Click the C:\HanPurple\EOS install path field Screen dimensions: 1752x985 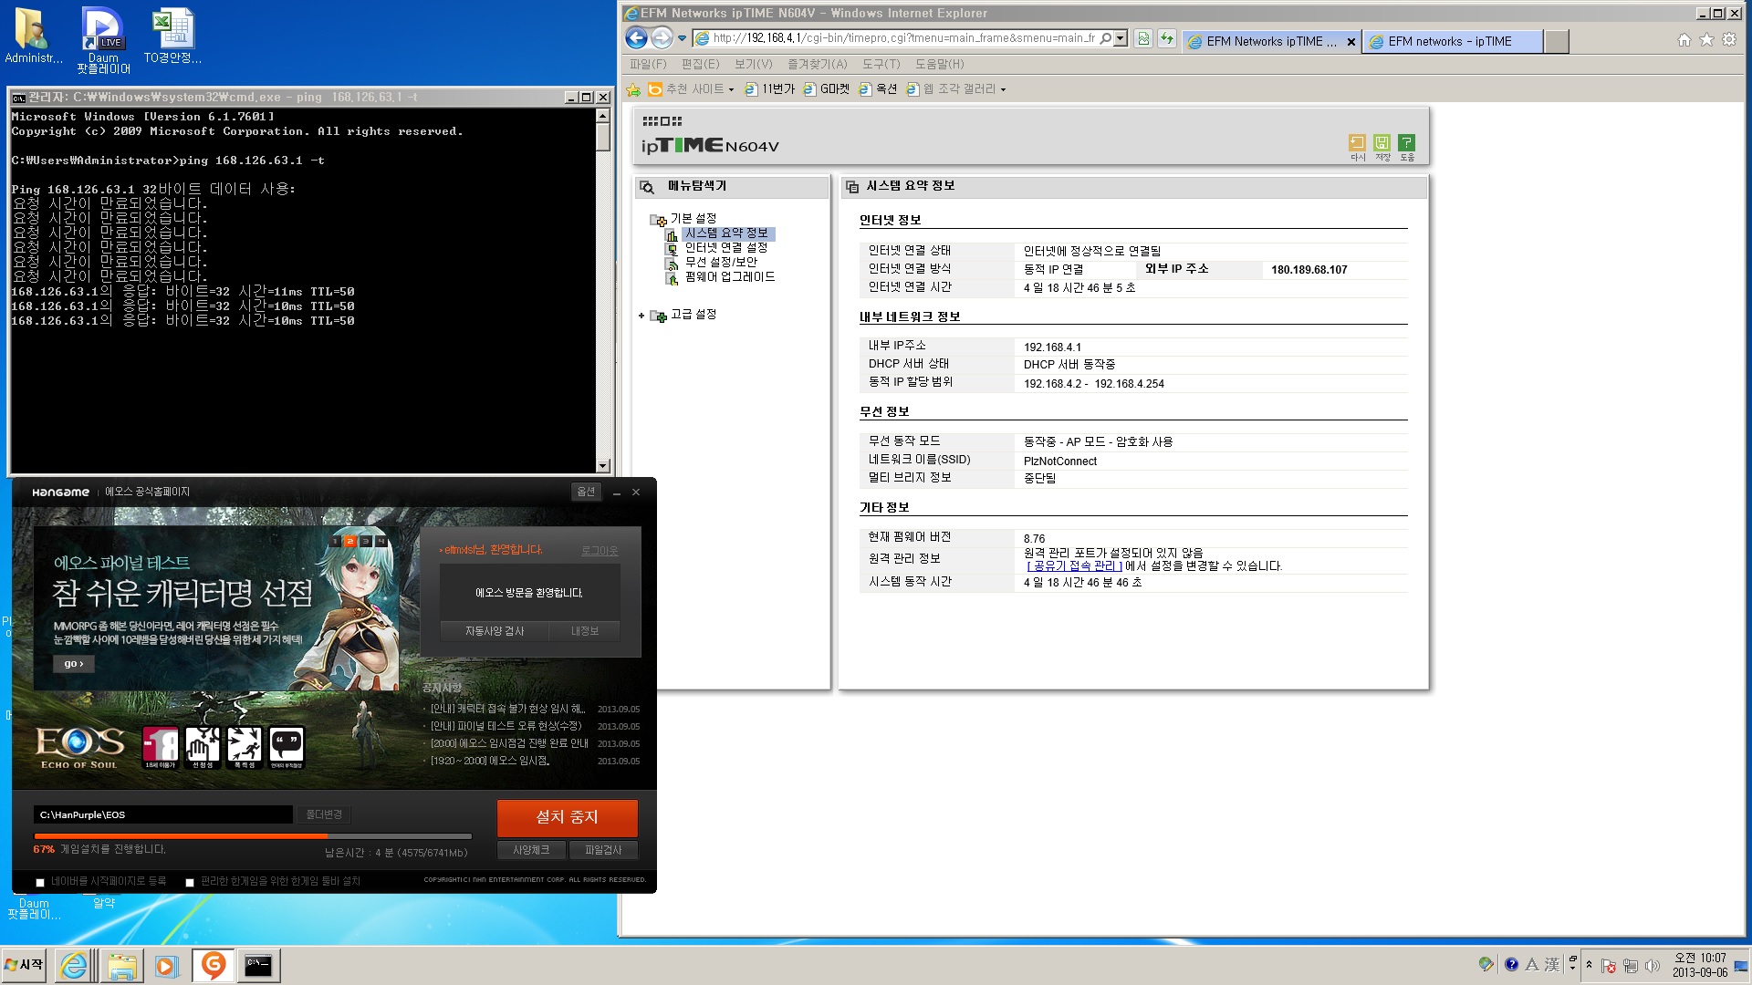click(x=163, y=814)
